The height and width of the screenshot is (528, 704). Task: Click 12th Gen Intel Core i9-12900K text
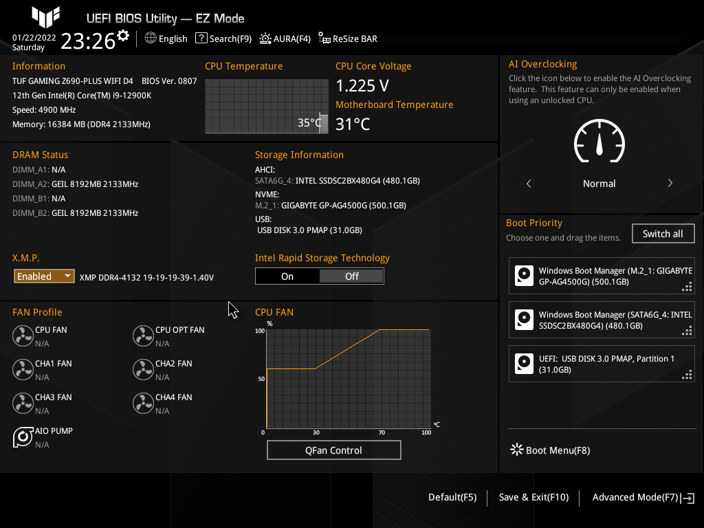[82, 95]
